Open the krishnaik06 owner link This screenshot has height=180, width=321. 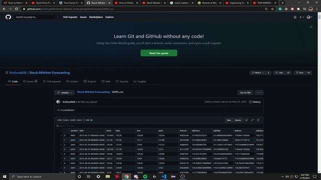coord(18,72)
